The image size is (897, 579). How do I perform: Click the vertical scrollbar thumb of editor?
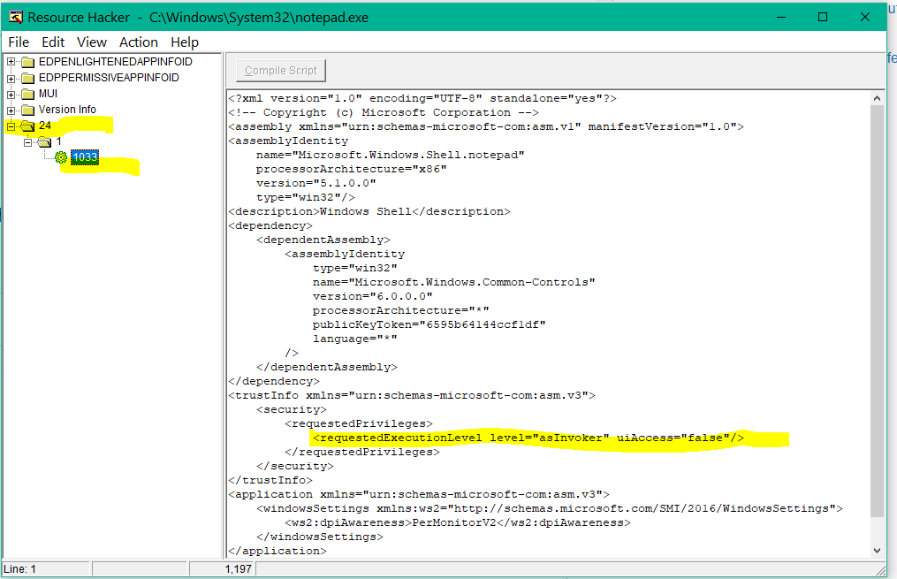click(x=877, y=311)
